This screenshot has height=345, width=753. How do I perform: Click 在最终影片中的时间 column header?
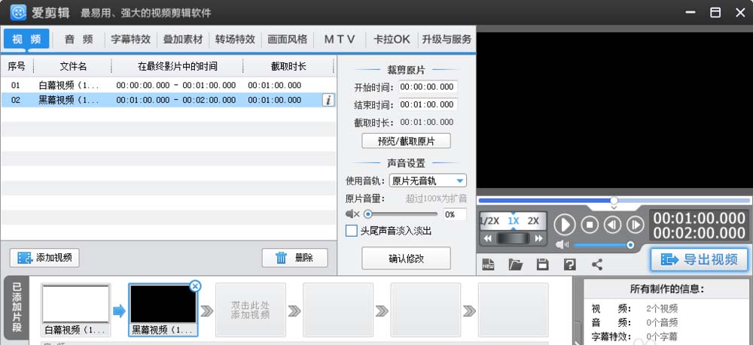tap(177, 66)
